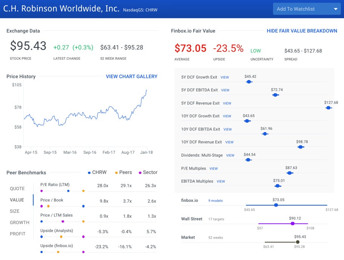Click the Upside (Analysts) label
This screenshot has width=344, height=260.
coord(57,231)
